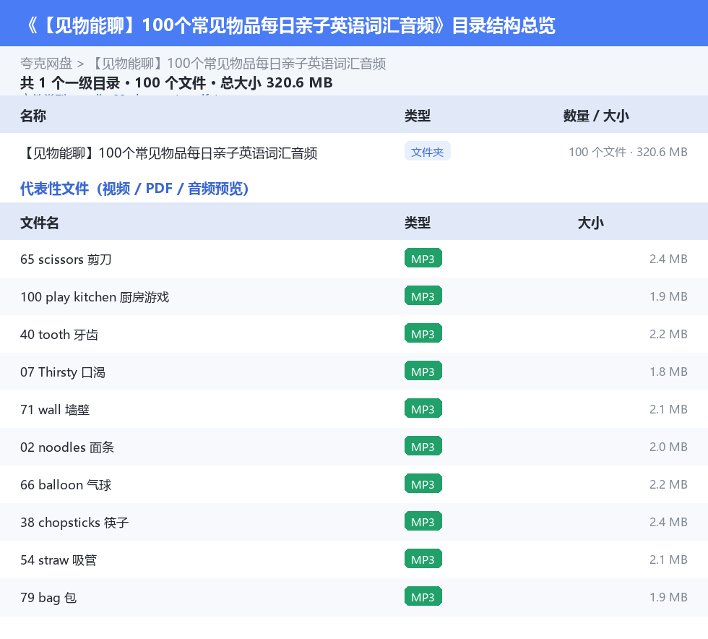Click the MP3 badge for 02 noodles
The width and height of the screenshot is (708, 639).
pos(423,446)
